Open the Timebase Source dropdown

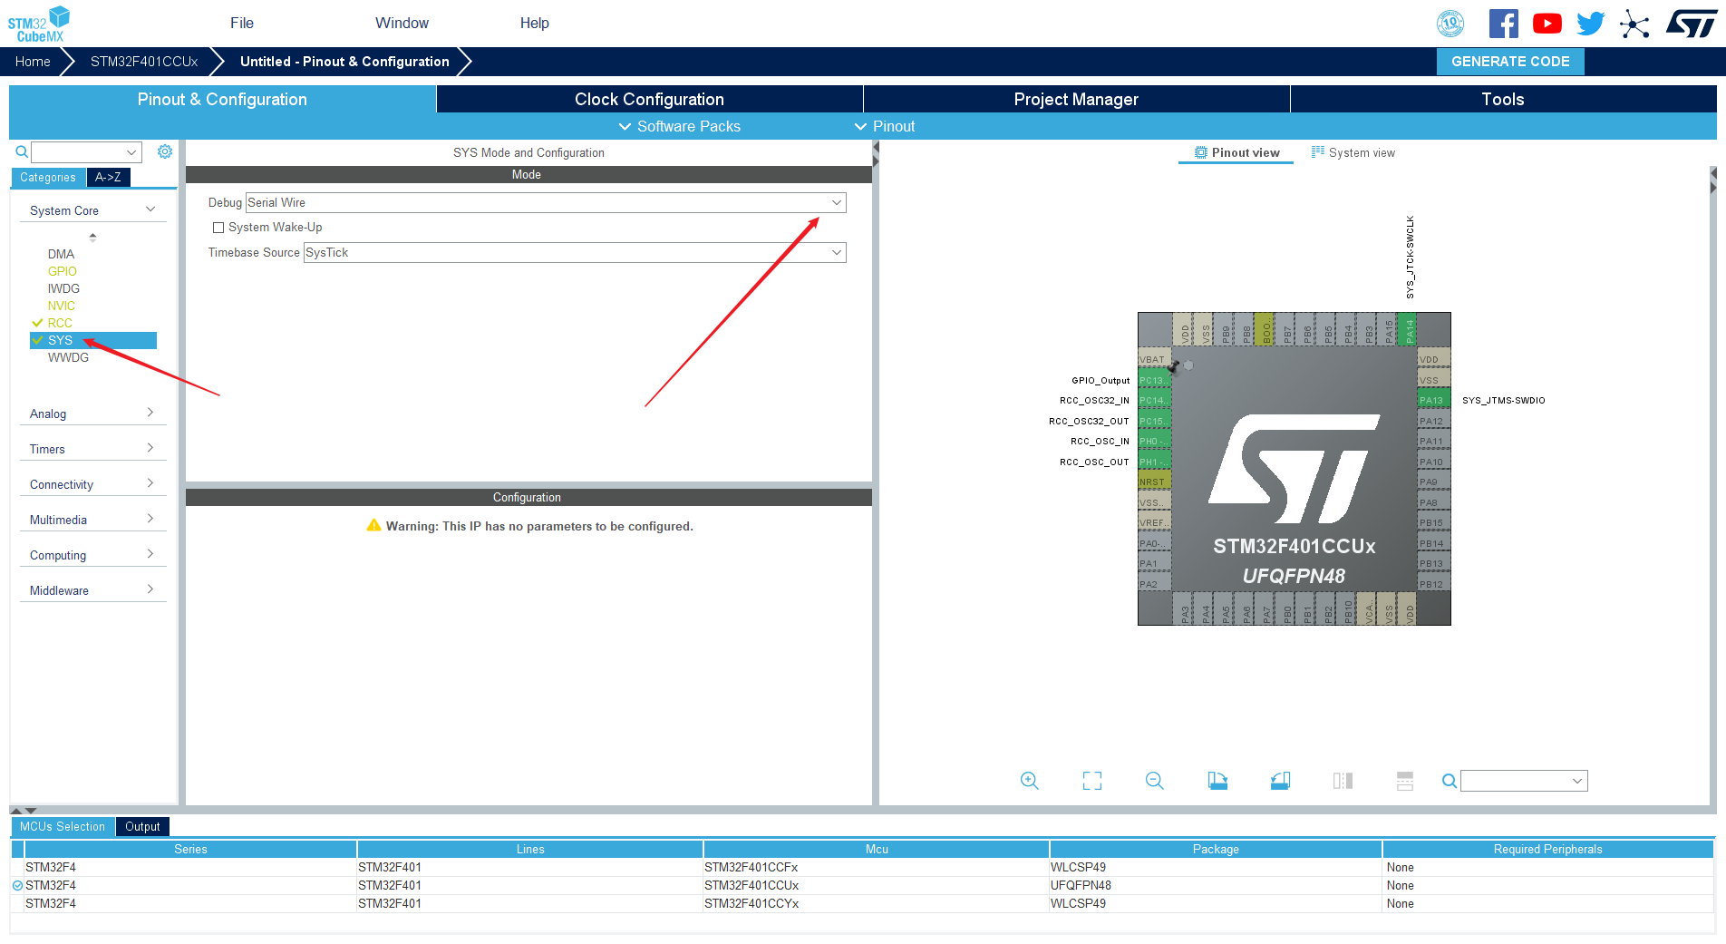pyautogui.click(x=575, y=252)
